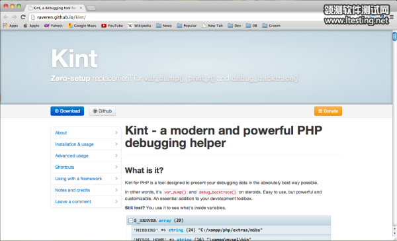Select the Kint debugging tool tab
The width and height of the screenshot is (397, 241).
54,8
